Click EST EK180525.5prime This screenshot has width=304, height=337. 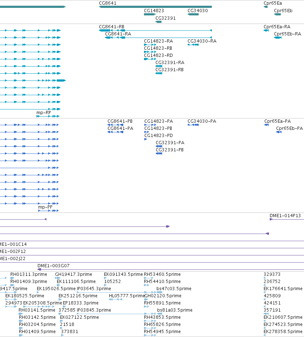25,296
